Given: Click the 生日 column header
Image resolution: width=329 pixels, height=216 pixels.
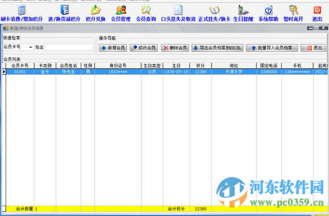Looking at the screenshot, I should coord(176,65).
